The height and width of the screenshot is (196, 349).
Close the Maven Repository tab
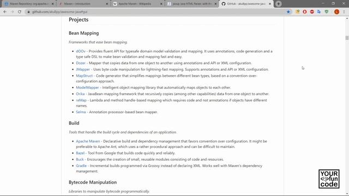[x=53, y=4]
